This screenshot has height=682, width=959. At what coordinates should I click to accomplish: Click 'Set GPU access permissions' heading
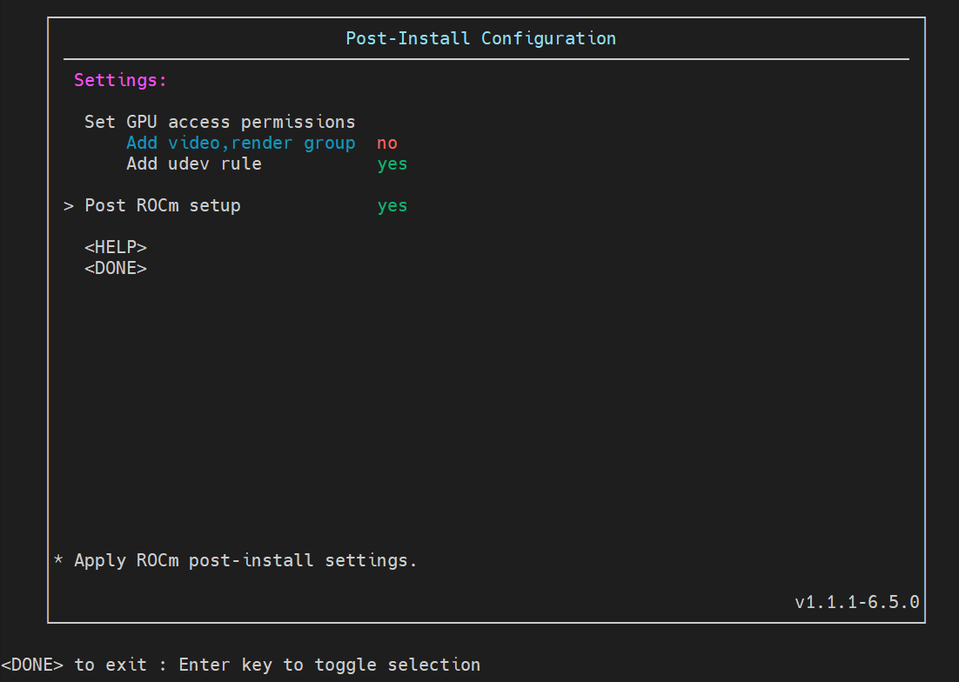click(219, 122)
